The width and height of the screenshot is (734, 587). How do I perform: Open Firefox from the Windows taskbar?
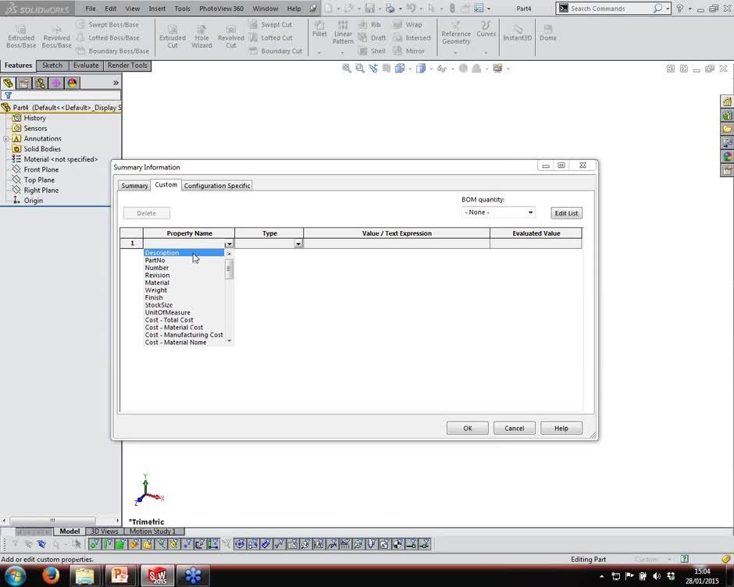[x=52, y=576]
